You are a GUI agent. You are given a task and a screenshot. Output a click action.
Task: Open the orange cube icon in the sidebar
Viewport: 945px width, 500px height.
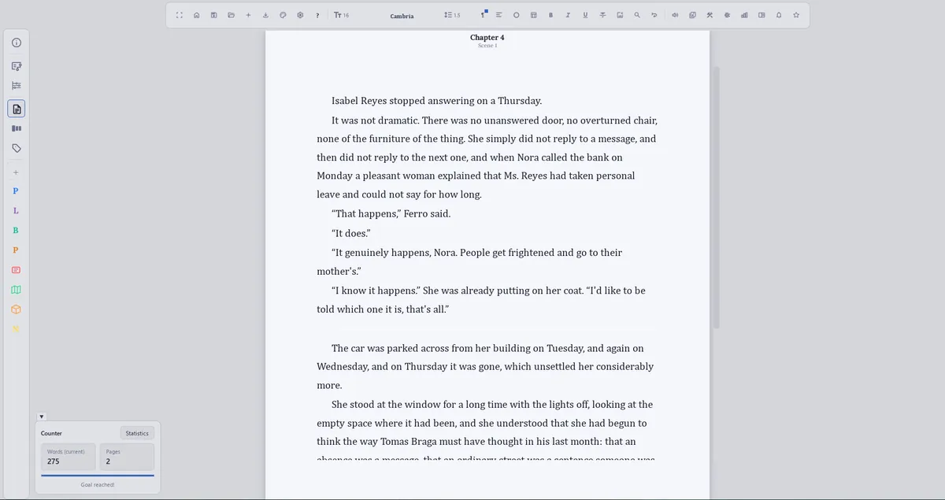pyautogui.click(x=16, y=309)
